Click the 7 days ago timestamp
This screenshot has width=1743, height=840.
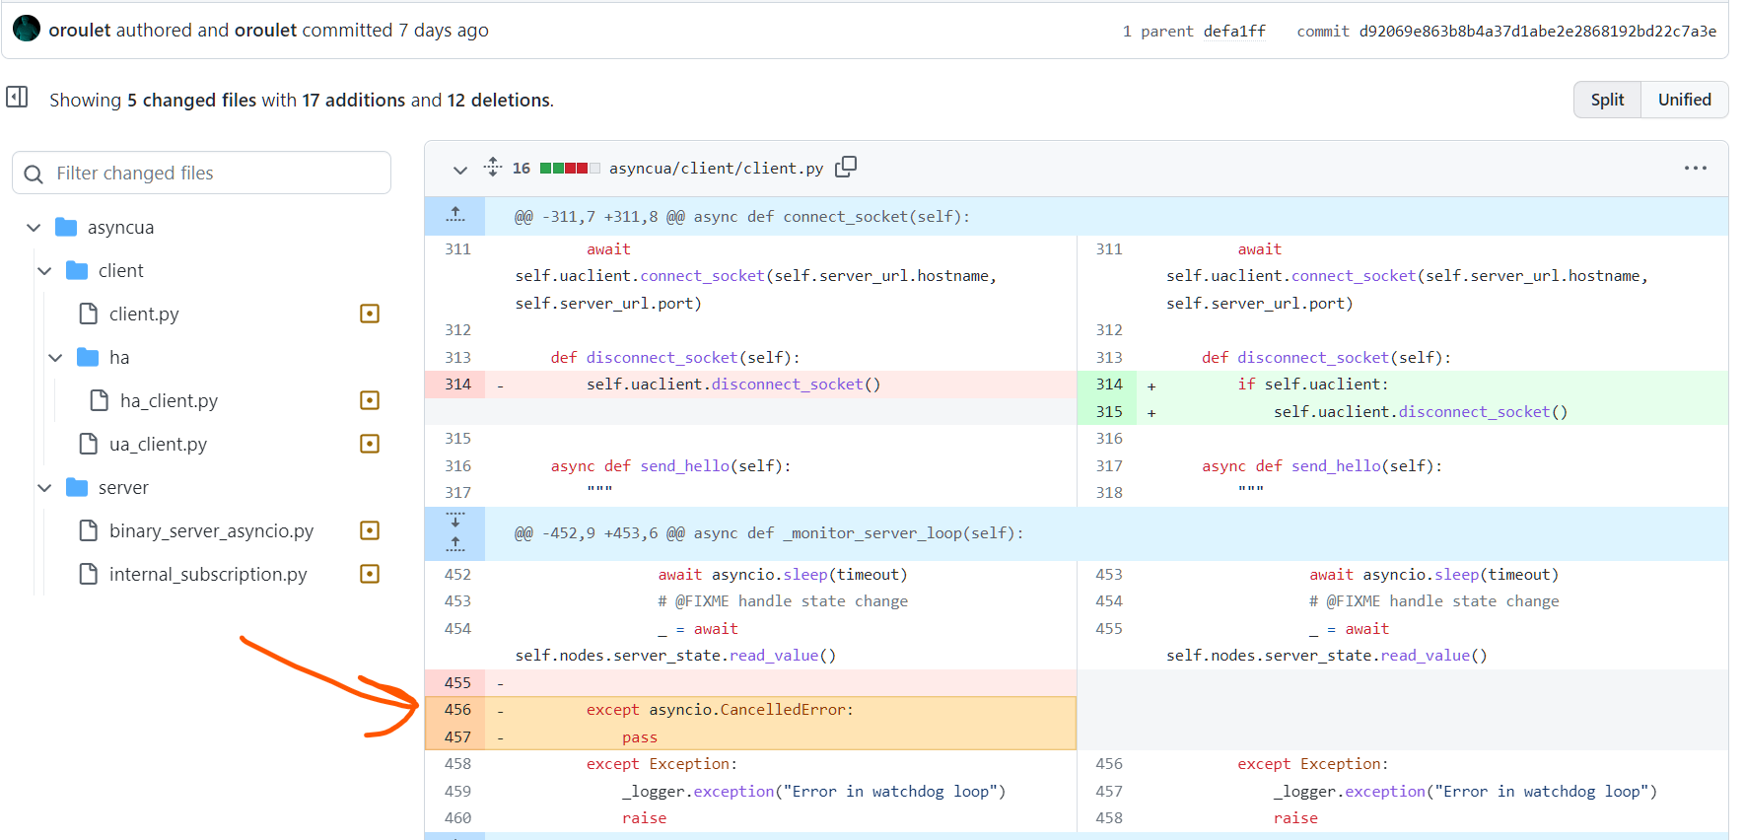pyautogui.click(x=444, y=30)
